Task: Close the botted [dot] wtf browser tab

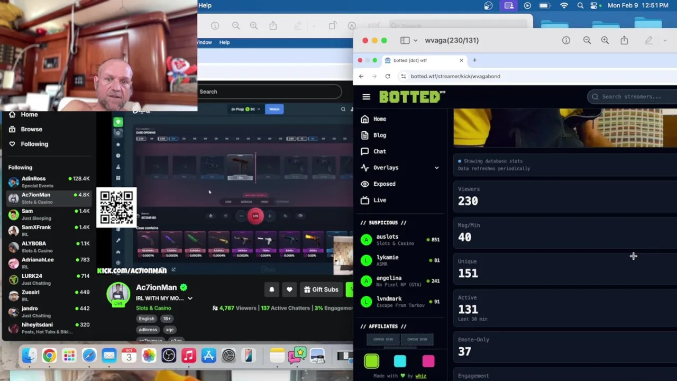Action: tap(461, 60)
